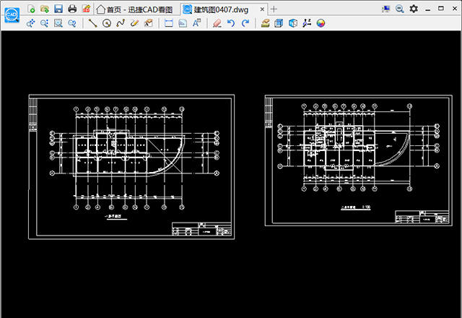
Task: Click the title block of the right drawing
Action: [422, 217]
